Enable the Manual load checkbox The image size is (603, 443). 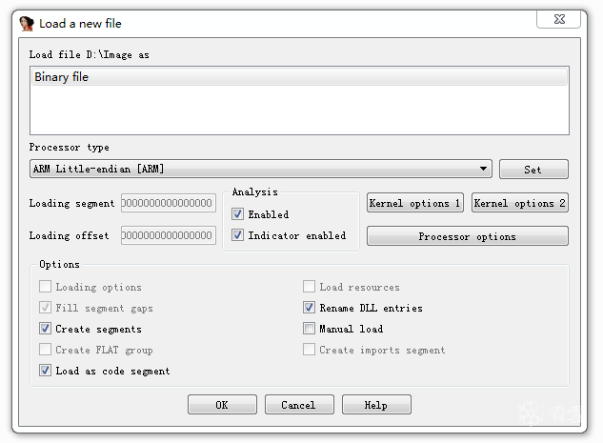click(309, 329)
